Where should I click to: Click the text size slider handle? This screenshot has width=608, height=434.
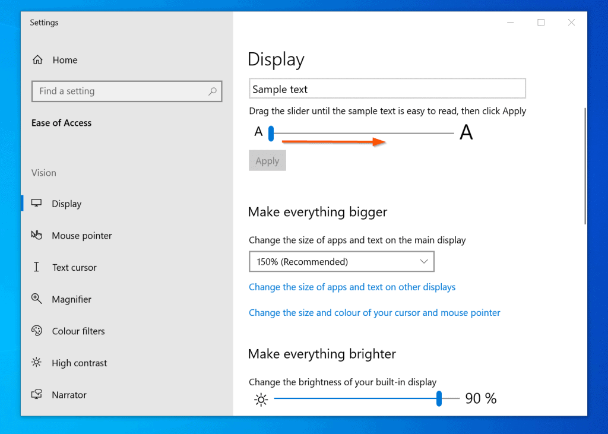[x=271, y=133]
